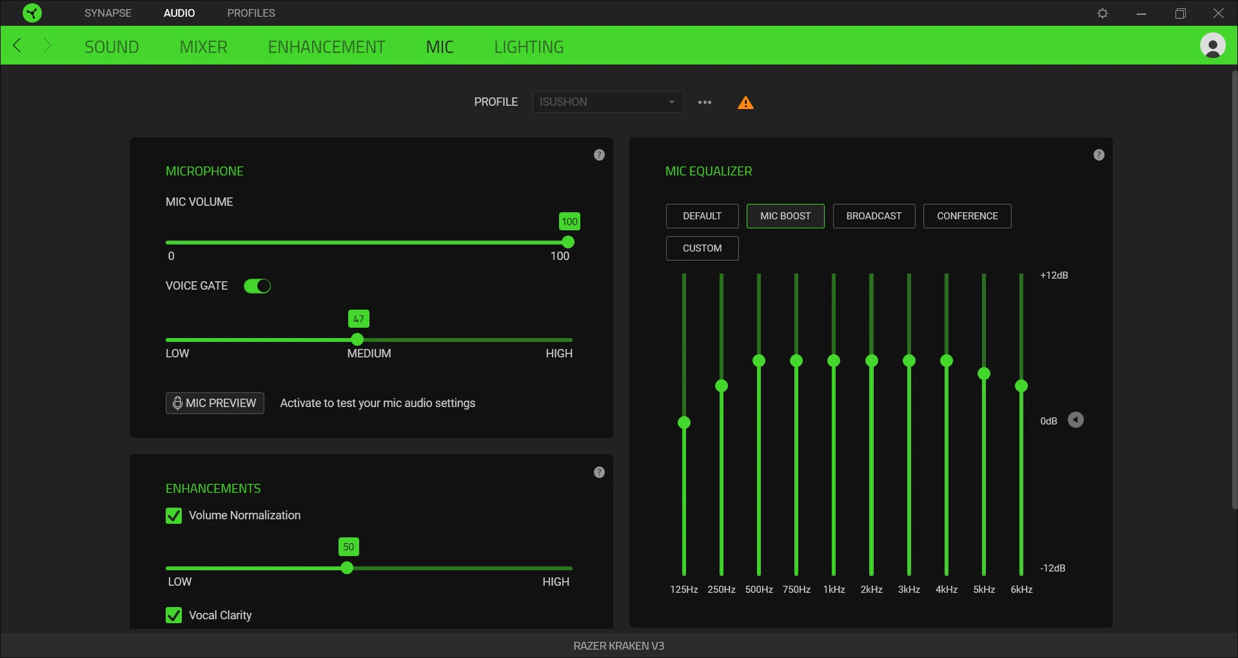Click the 500Hz equalizer band handle
The image size is (1238, 658).
click(x=759, y=361)
